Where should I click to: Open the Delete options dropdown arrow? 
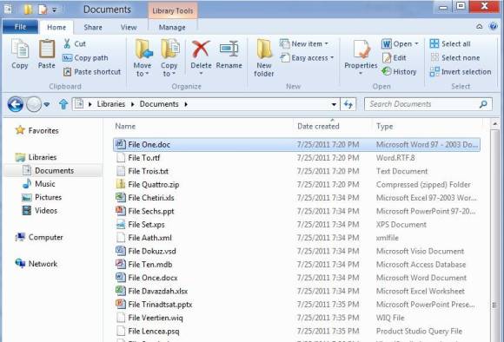point(201,74)
